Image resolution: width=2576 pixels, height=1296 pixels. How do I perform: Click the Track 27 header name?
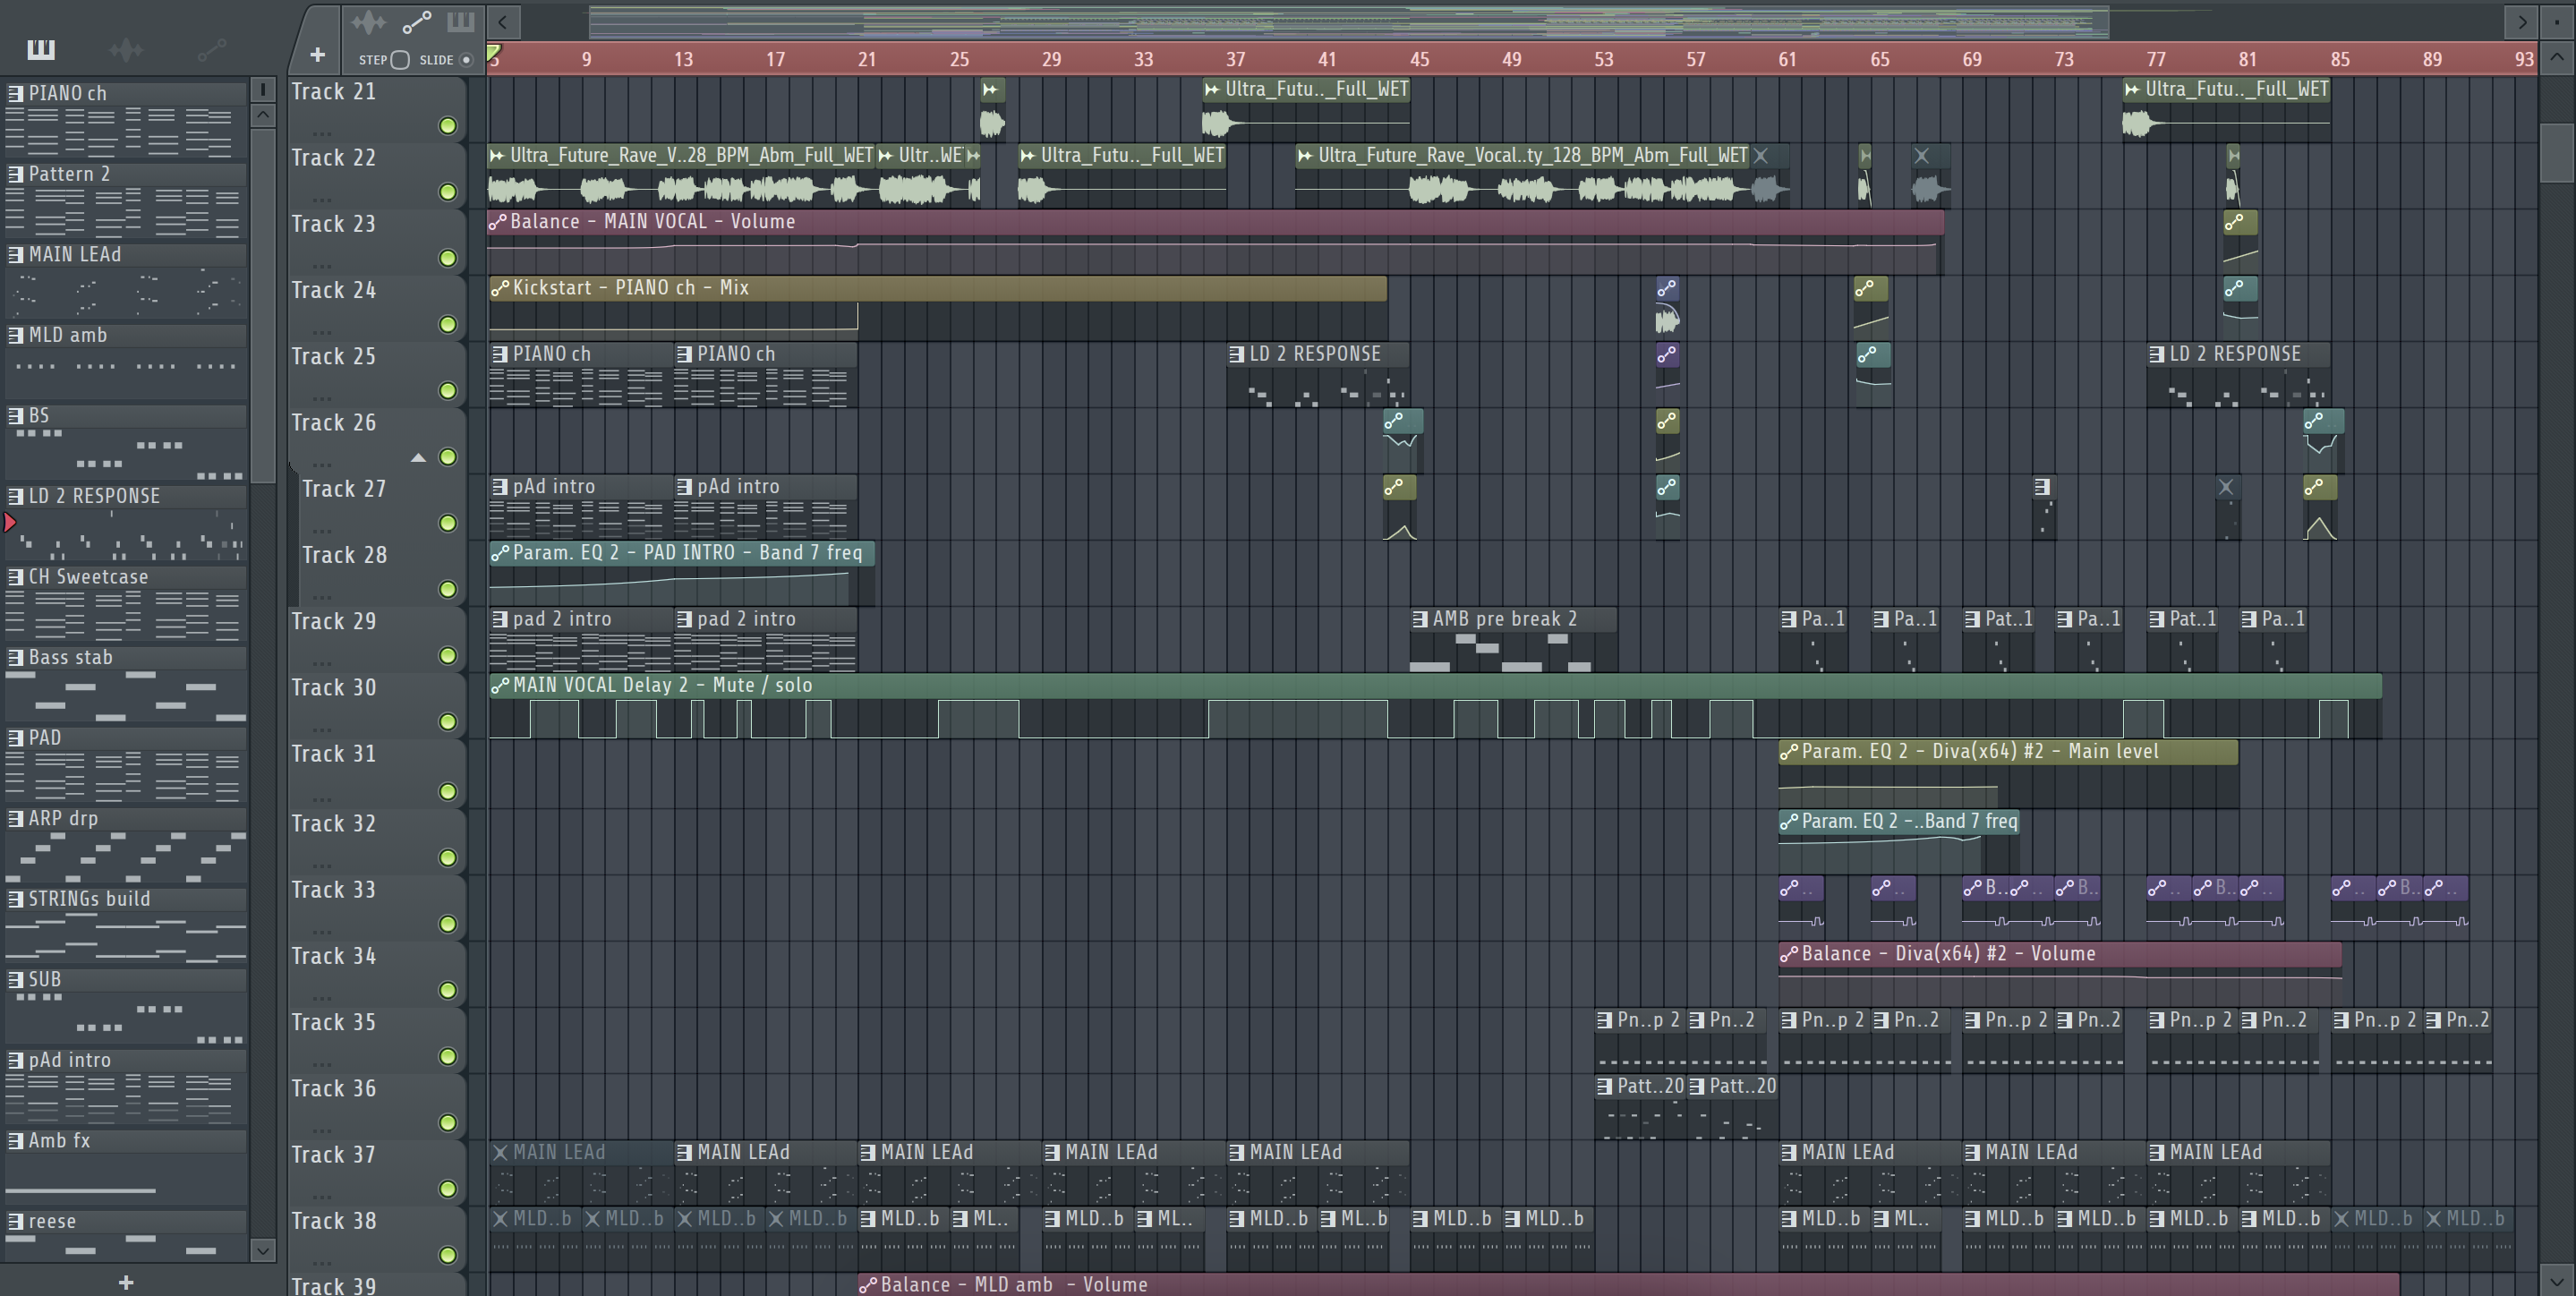[344, 489]
